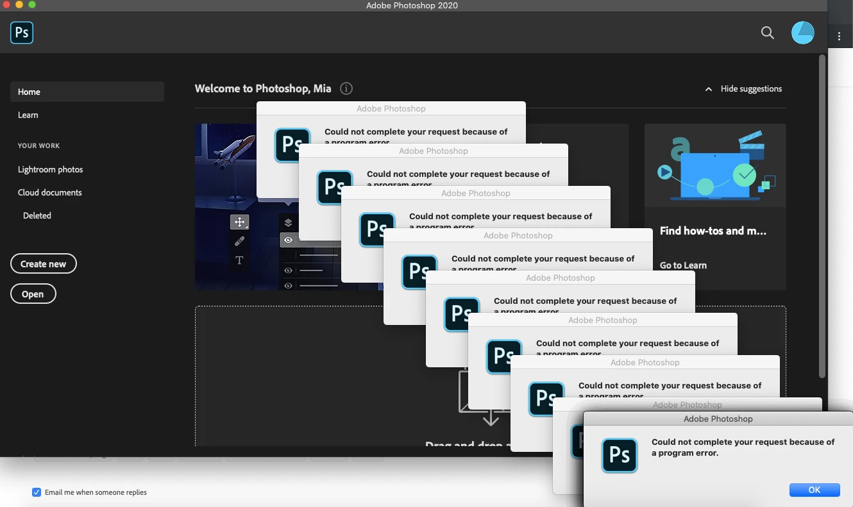Viewport: 853px width, 507px height.
Task: Open Lightroom photos in sidebar
Action: [x=51, y=169]
